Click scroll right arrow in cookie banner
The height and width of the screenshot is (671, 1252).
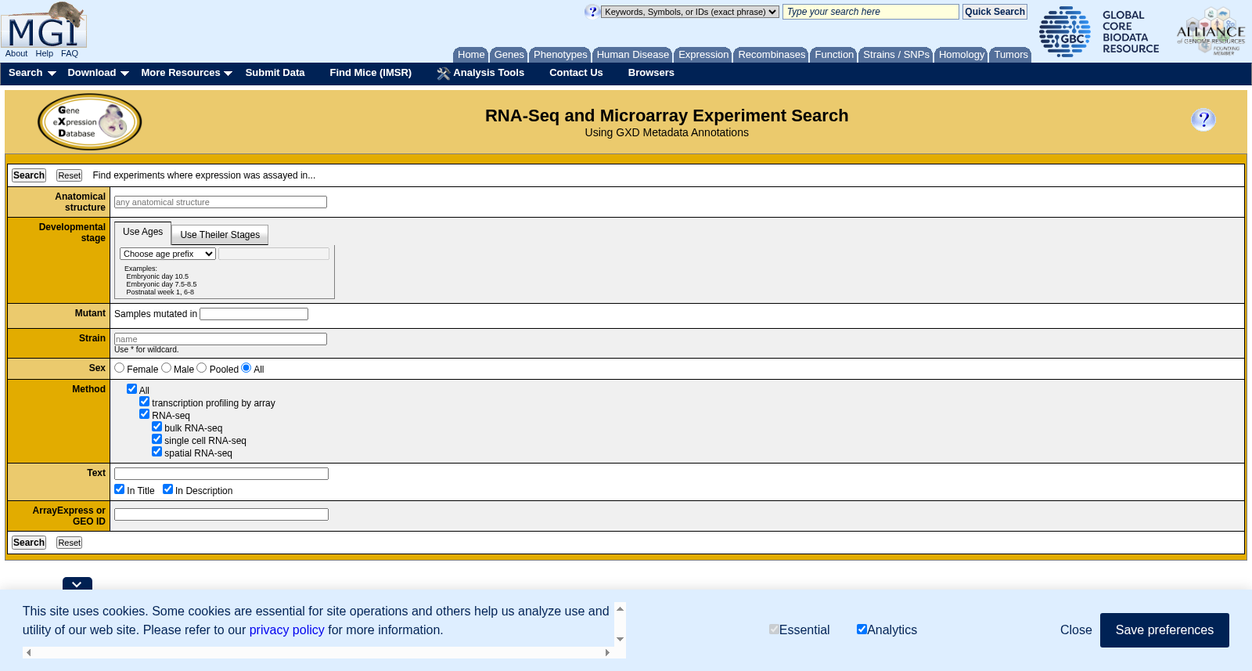(x=607, y=652)
